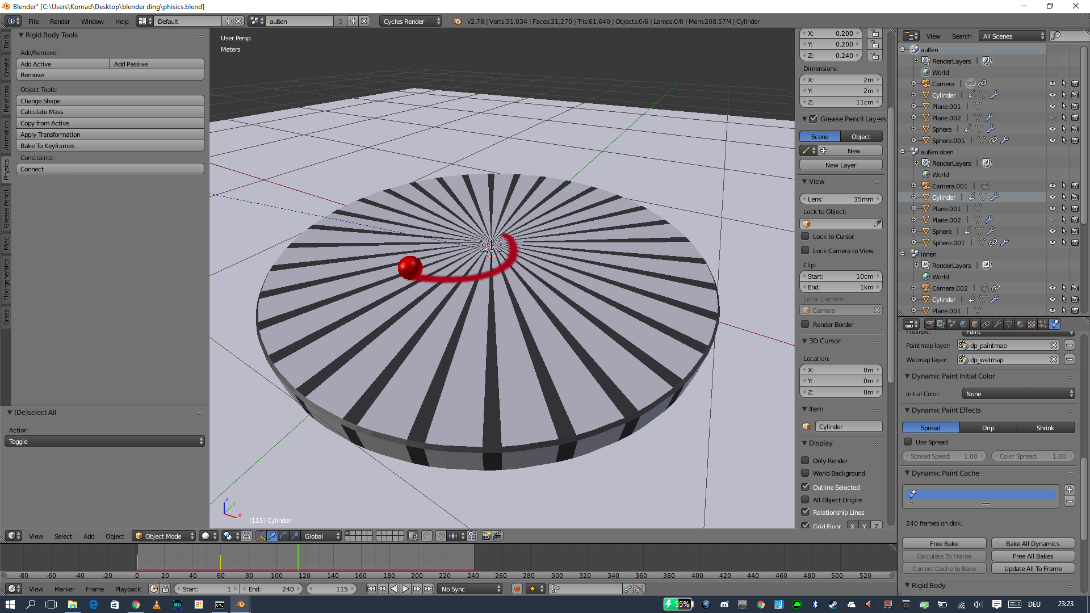Enable World Background checkbox
1090x613 pixels.
pyautogui.click(x=805, y=473)
